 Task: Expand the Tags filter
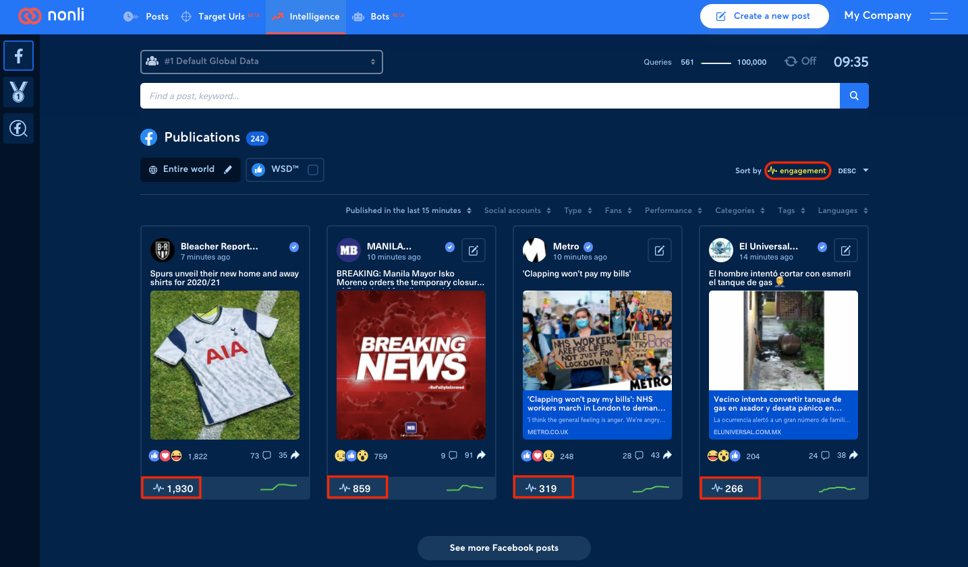coord(792,211)
